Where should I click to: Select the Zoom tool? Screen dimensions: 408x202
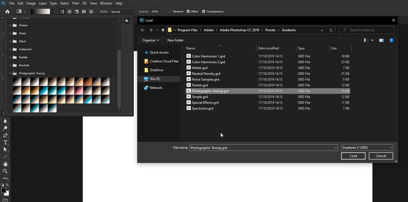point(5,171)
